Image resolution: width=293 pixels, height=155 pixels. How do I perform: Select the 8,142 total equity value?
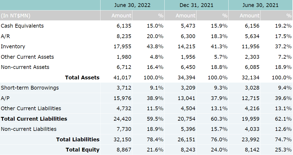(x=251, y=150)
